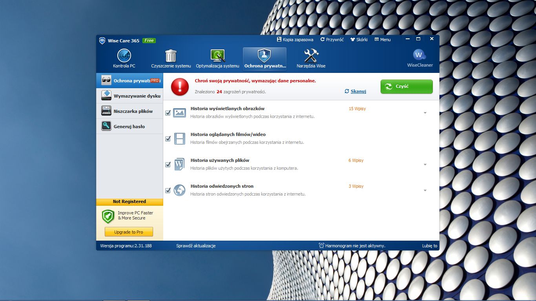
Task: Click the globe icon for Historia odwiedzonych stron
Action: pos(179,190)
